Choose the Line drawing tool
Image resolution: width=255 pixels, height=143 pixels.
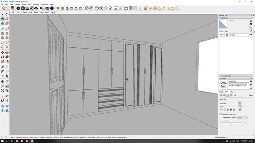[x=2, y=29]
